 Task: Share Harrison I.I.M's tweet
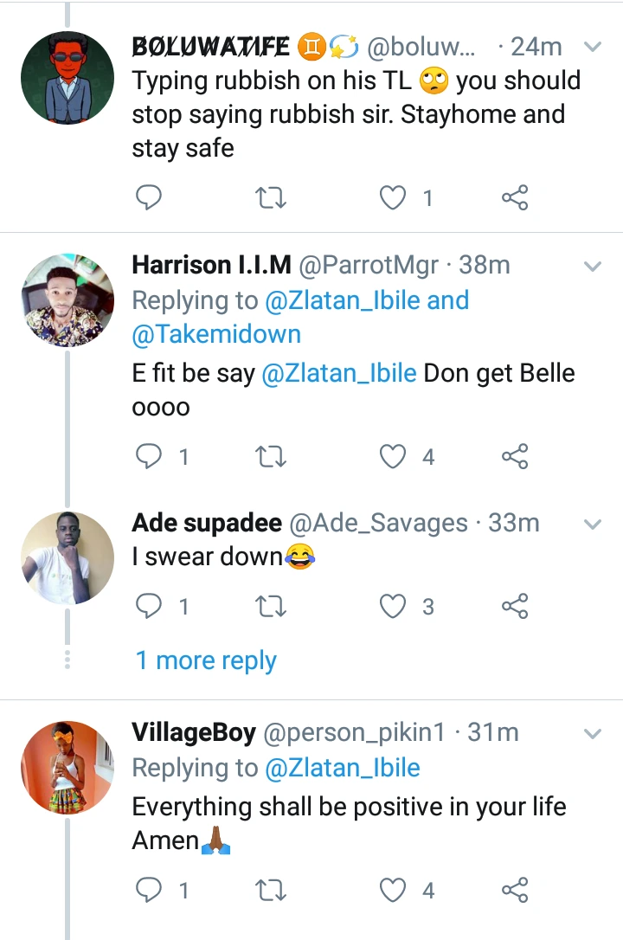[515, 456]
